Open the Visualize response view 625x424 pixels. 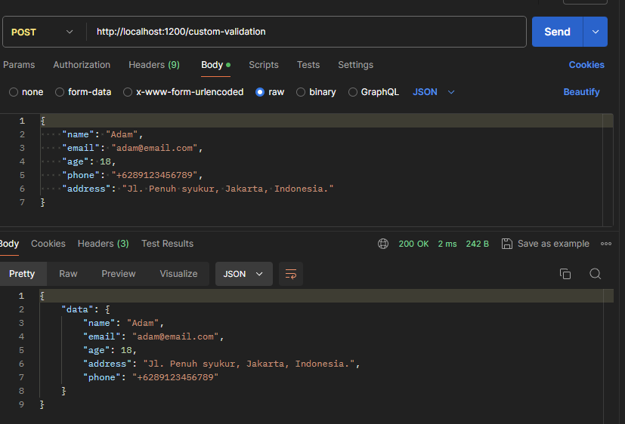(x=178, y=274)
